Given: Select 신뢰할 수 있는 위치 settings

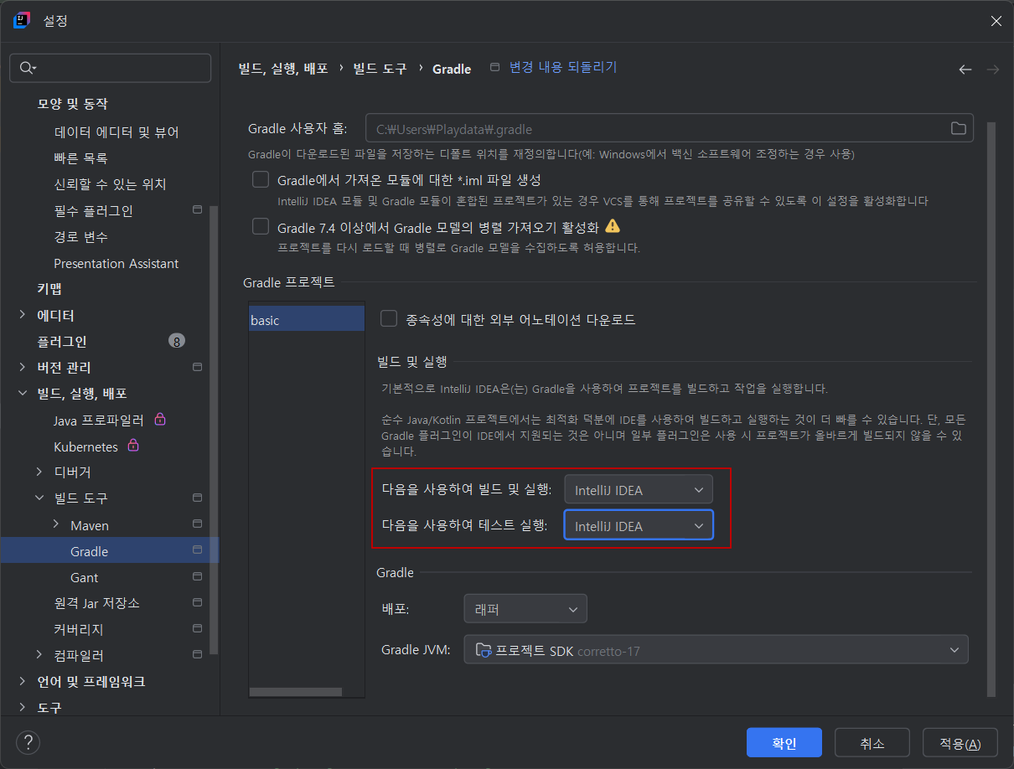Looking at the screenshot, I should coord(110,183).
